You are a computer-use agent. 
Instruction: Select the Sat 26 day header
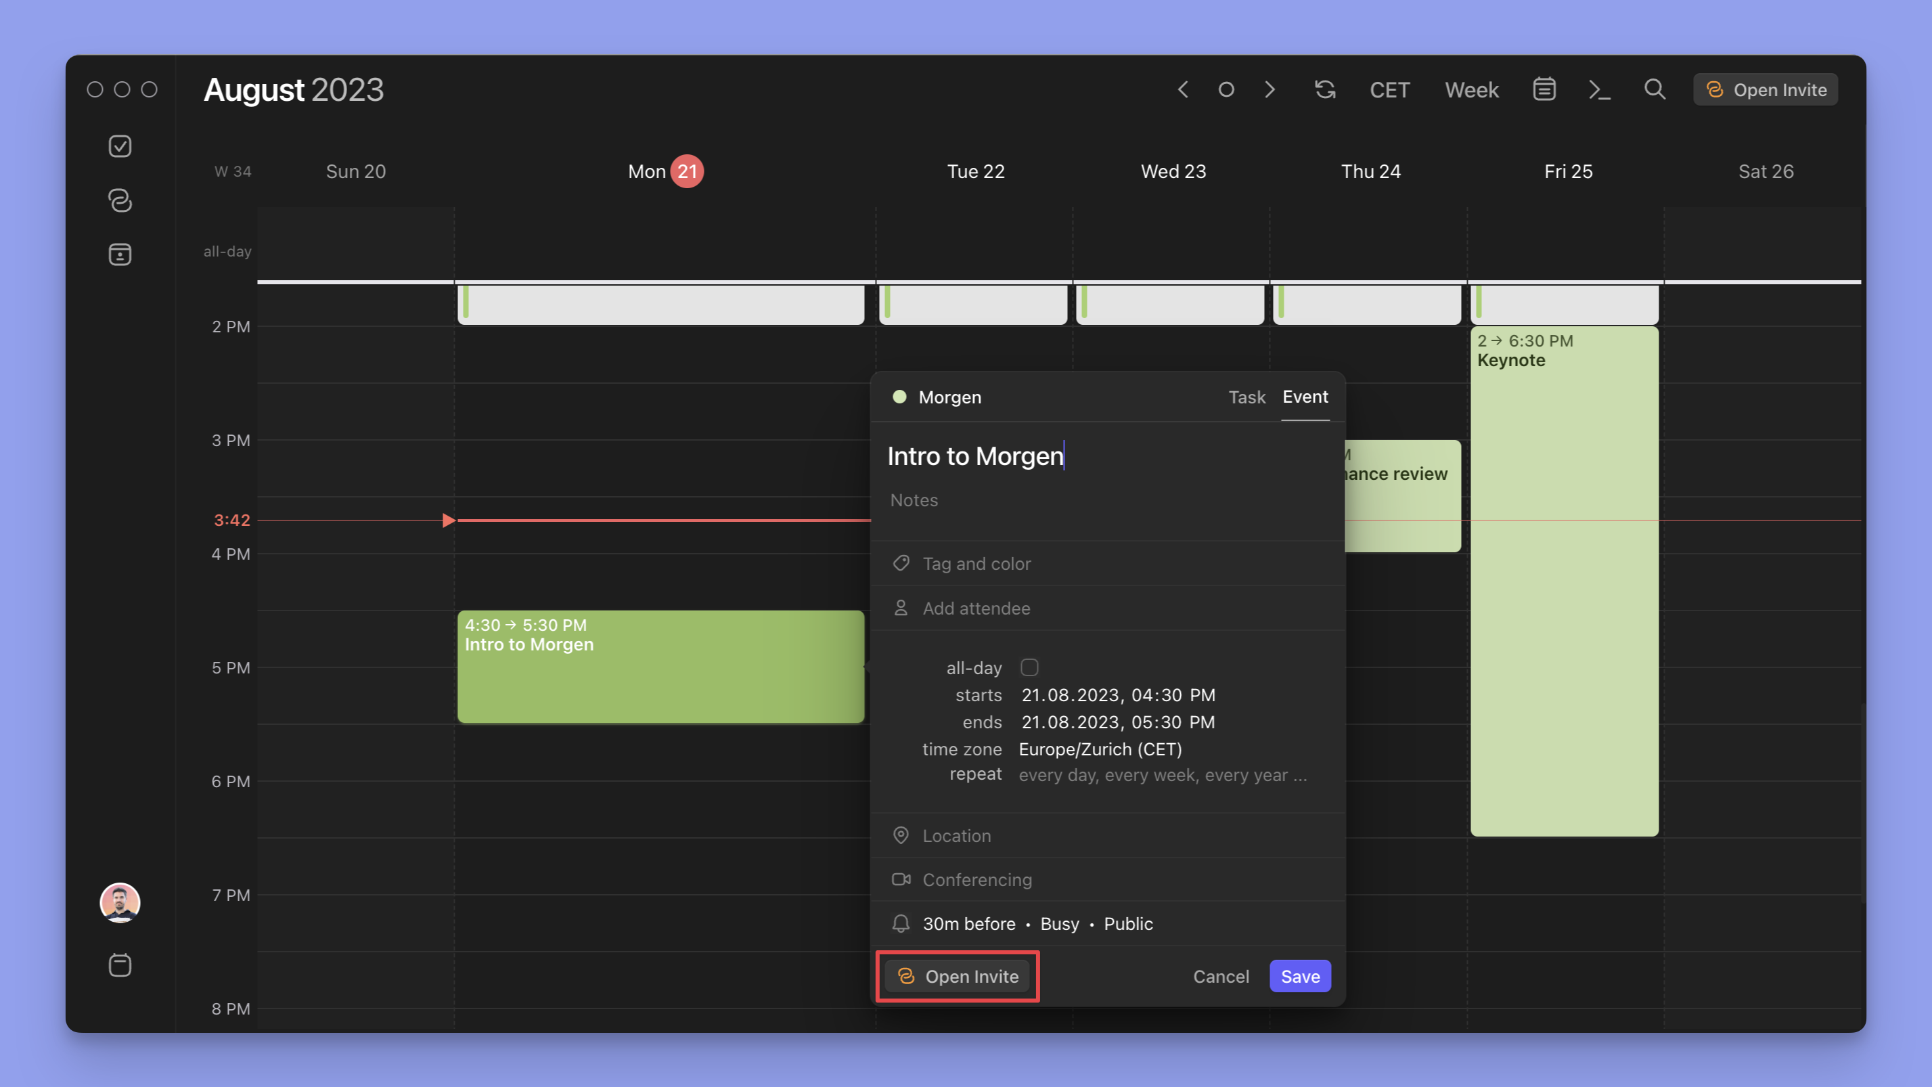click(x=1766, y=171)
